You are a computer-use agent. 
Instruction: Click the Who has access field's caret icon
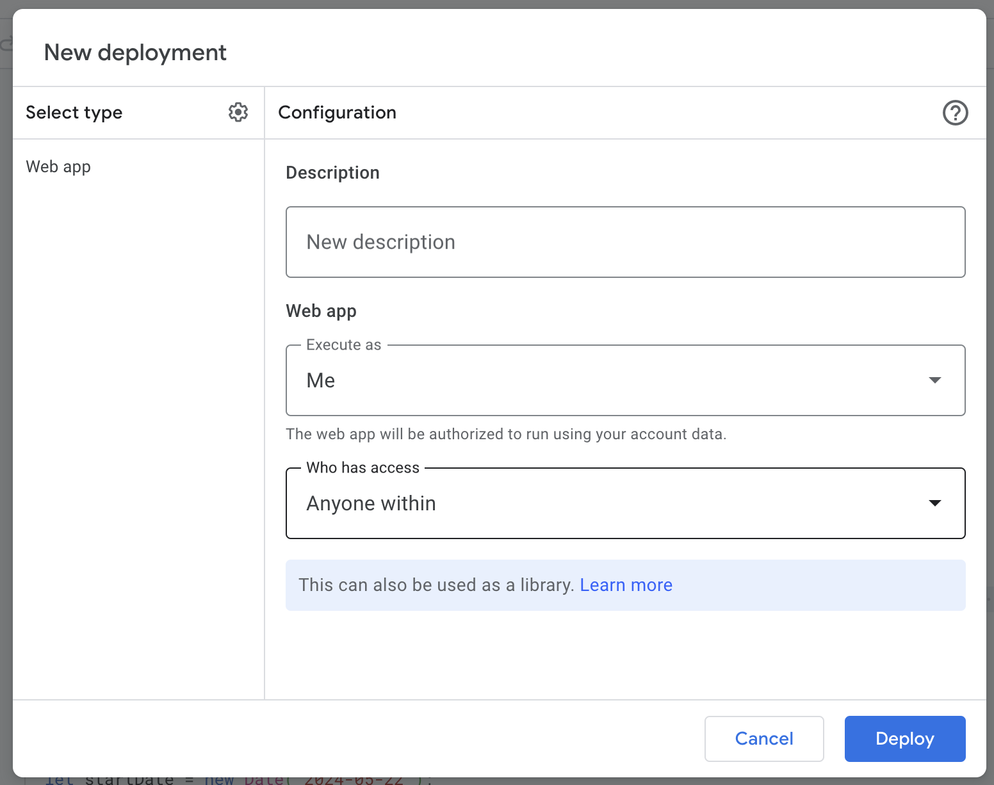[x=935, y=503]
